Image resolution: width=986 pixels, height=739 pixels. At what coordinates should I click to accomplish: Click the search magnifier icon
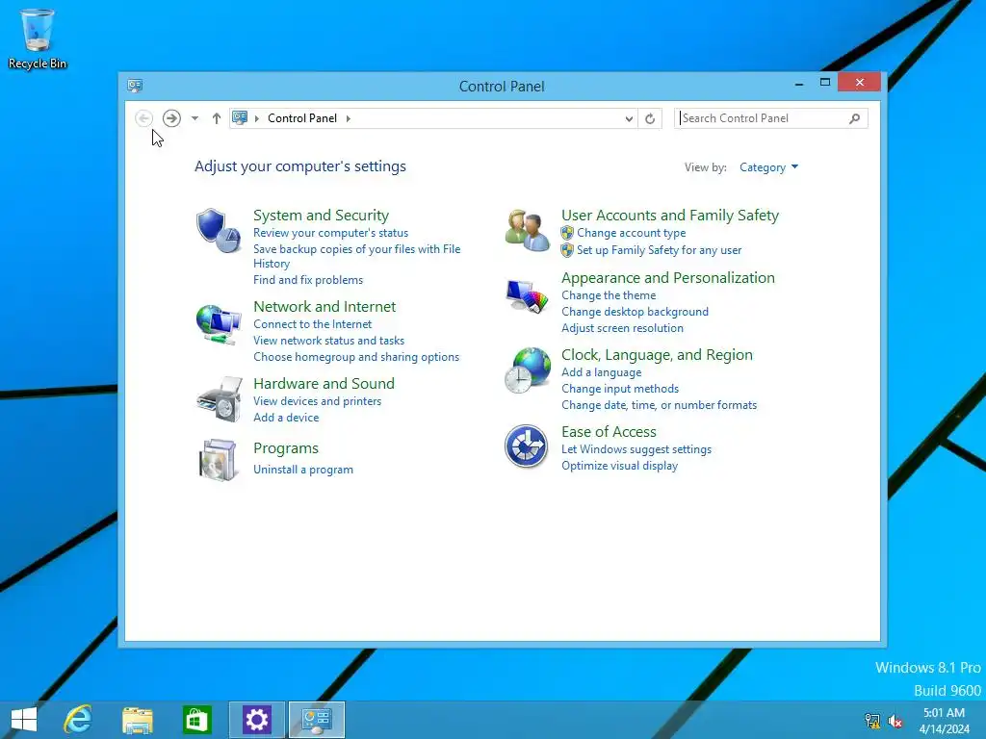[x=854, y=118]
